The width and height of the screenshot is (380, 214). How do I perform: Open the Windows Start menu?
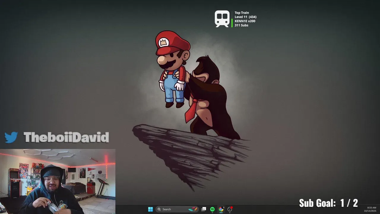point(151,209)
